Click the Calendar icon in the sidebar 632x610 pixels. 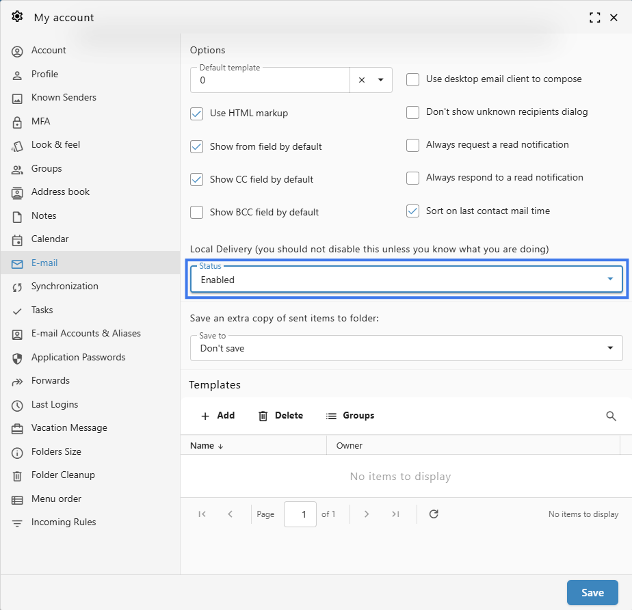click(x=17, y=240)
